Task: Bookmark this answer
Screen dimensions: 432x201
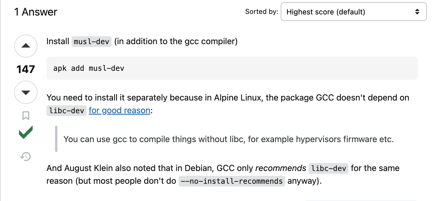Action: pos(26,116)
